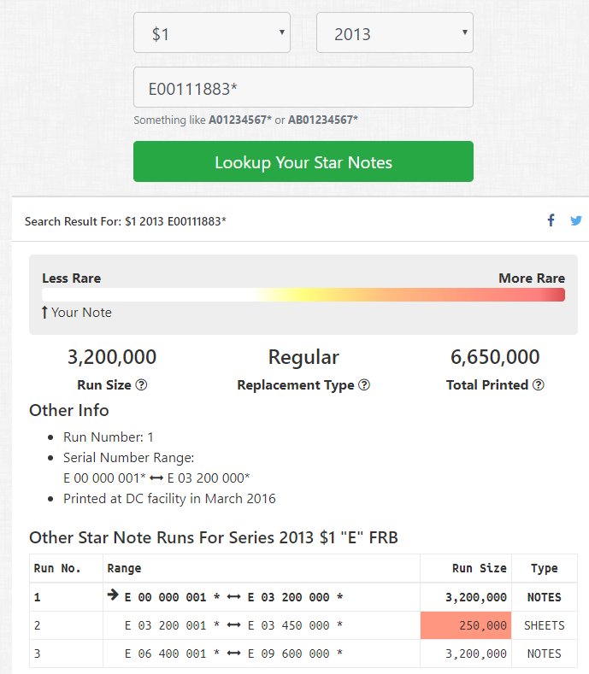Click the serial number field E00111883*
Image resolution: width=589 pixels, height=674 pixels.
pyautogui.click(x=303, y=87)
